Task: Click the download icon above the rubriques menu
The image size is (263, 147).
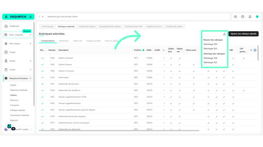Action: pyautogui.click(x=224, y=34)
